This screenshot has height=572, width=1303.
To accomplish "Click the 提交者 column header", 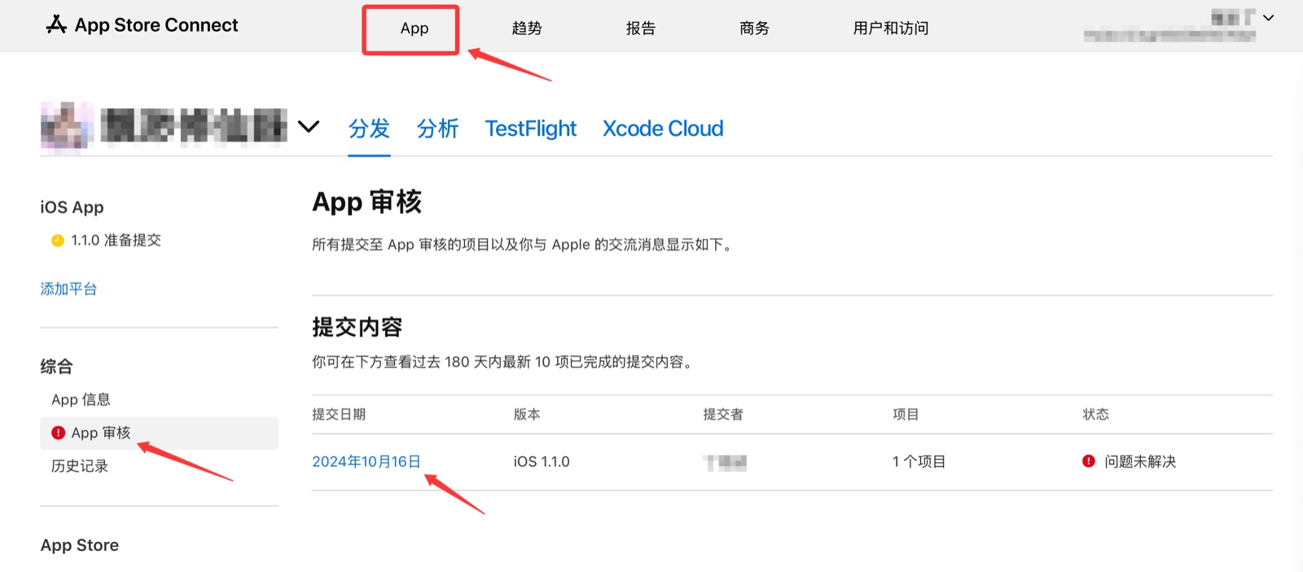I will pyautogui.click(x=723, y=414).
